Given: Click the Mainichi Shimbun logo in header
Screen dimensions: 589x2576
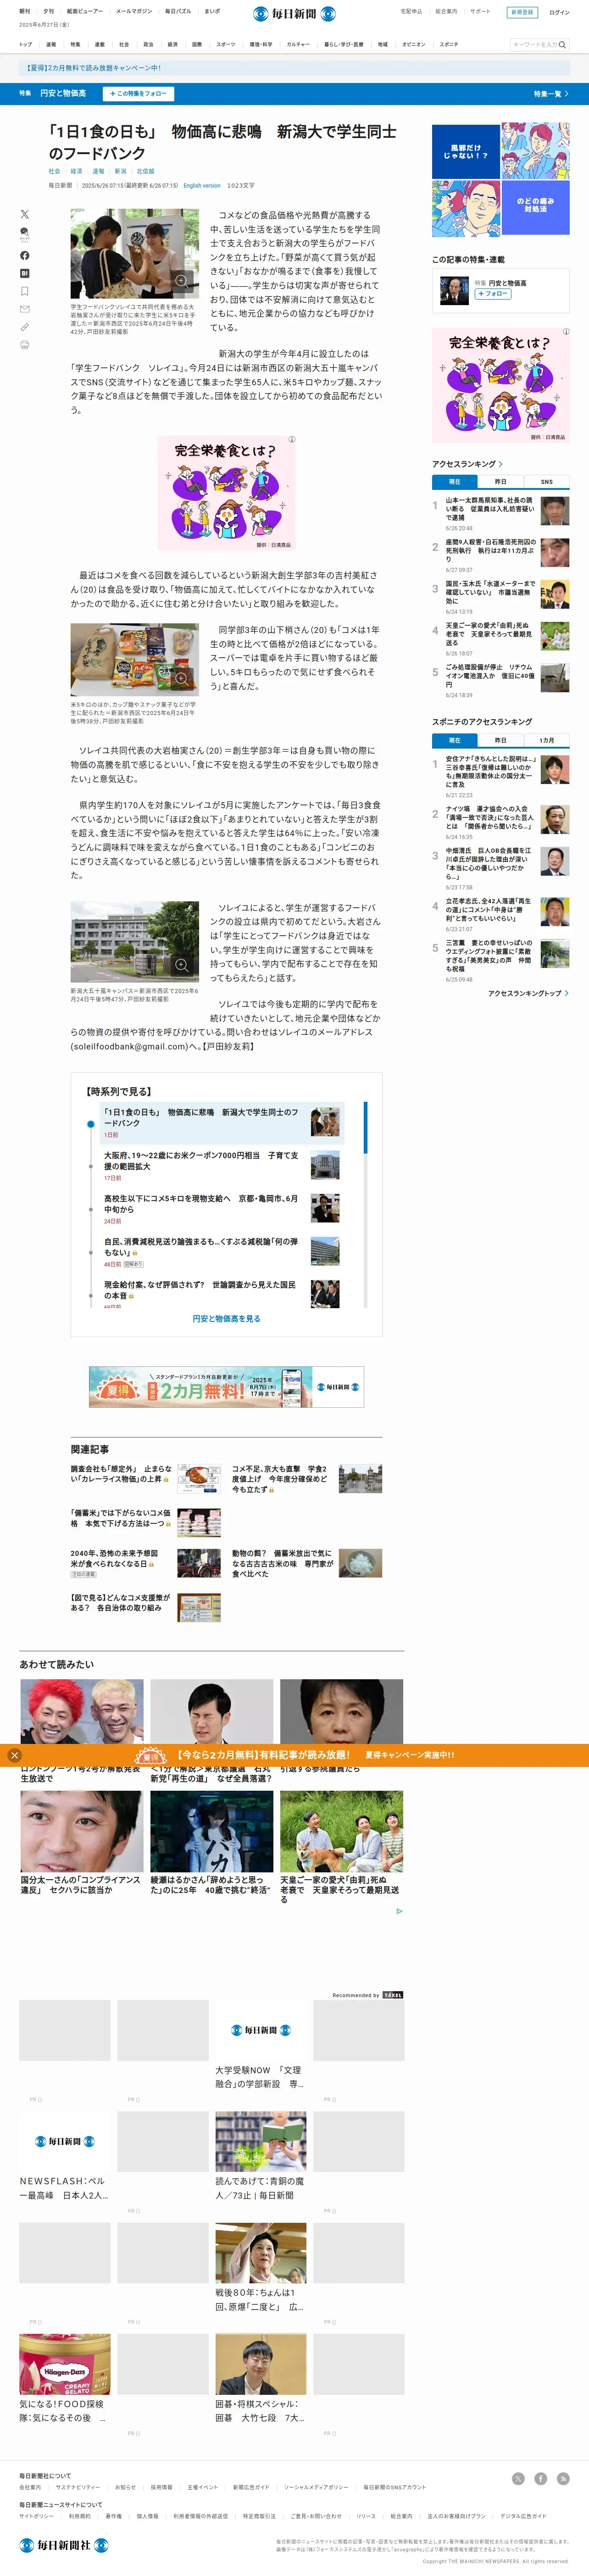Looking at the screenshot, I should (294, 14).
